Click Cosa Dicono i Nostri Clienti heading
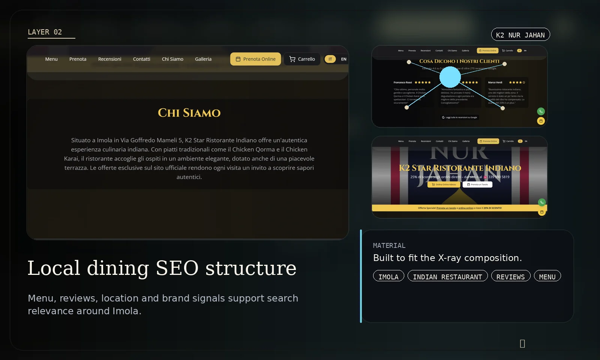The height and width of the screenshot is (360, 600). point(459,61)
